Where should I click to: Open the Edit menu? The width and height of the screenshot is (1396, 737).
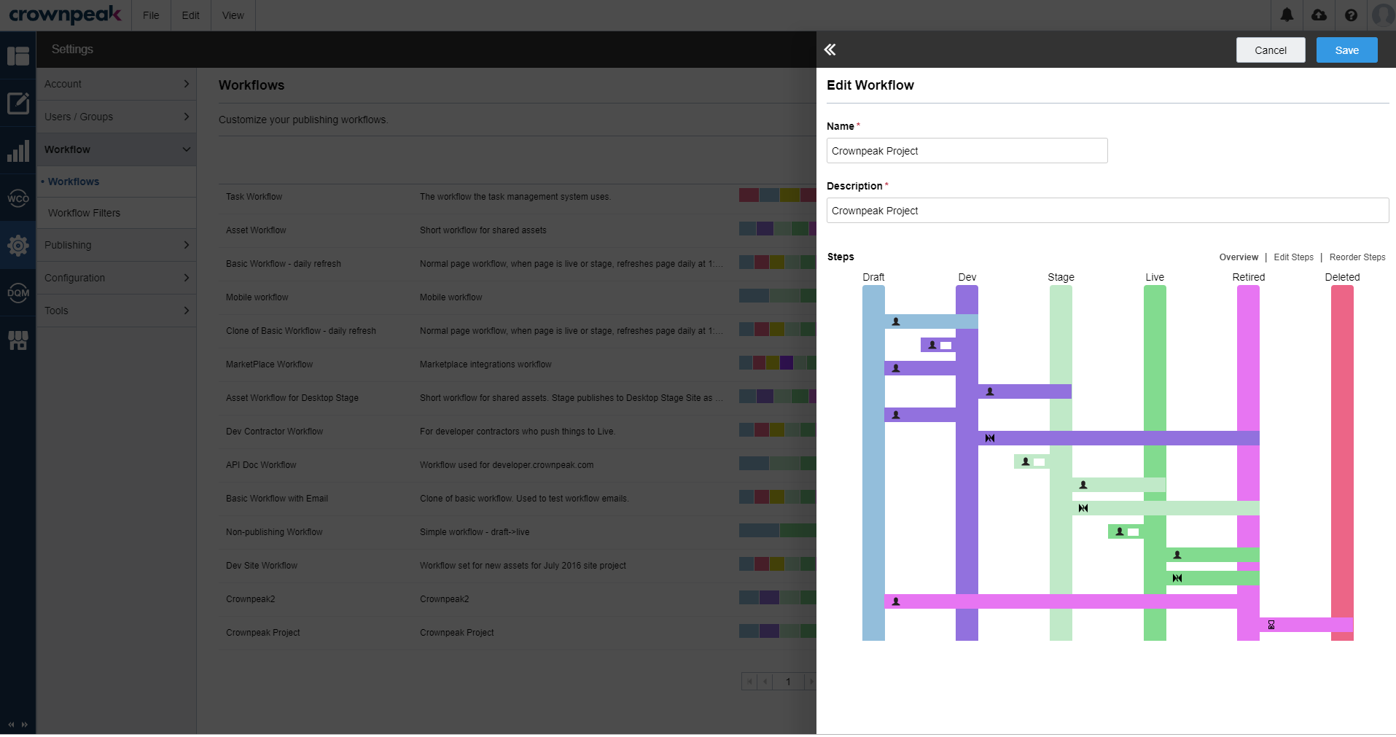click(190, 15)
